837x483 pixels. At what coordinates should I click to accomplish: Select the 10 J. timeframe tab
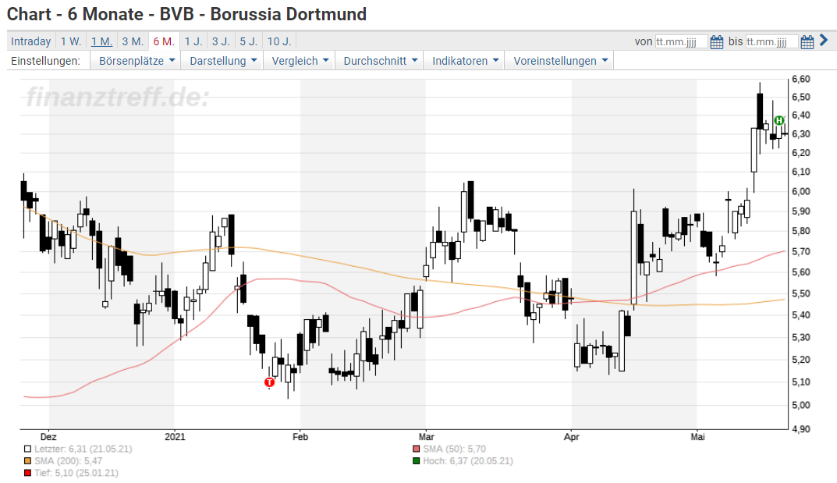(x=279, y=41)
